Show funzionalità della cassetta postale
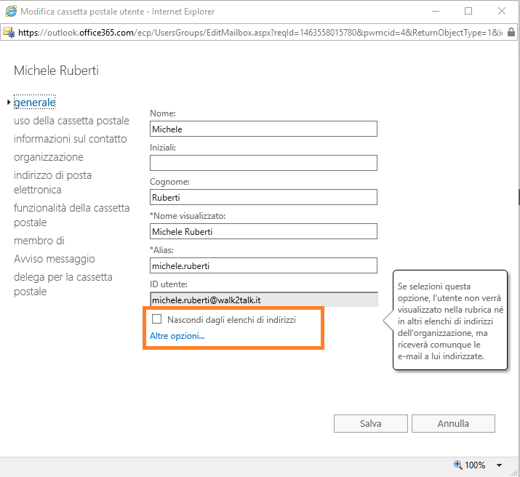This screenshot has width=520, height=477. point(71,215)
